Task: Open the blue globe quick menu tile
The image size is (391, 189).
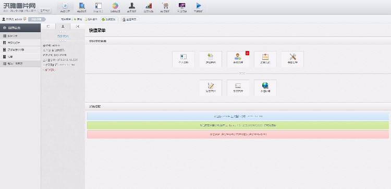Action: coord(265,87)
